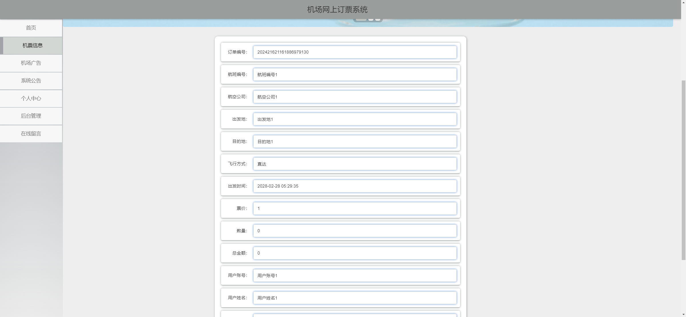Navigate to 个人中心
Image resolution: width=686 pixels, height=317 pixels.
coord(31,99)
